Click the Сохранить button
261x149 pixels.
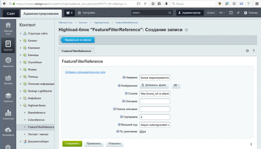click(x=72, y=144)
